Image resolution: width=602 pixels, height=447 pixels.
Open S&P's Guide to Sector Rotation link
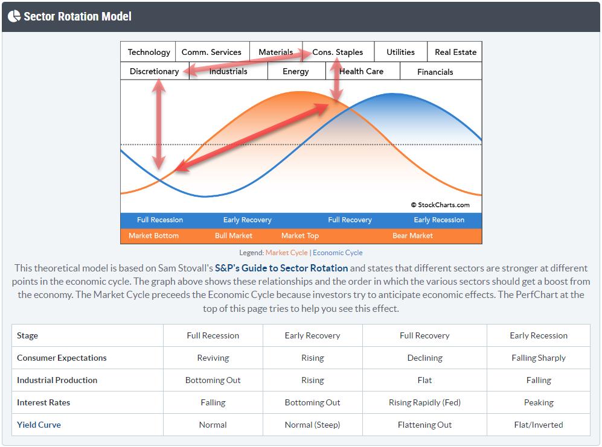[281, 268]
